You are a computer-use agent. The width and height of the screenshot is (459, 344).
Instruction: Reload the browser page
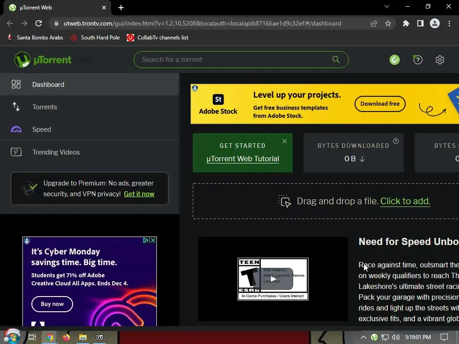pos(39,23)
